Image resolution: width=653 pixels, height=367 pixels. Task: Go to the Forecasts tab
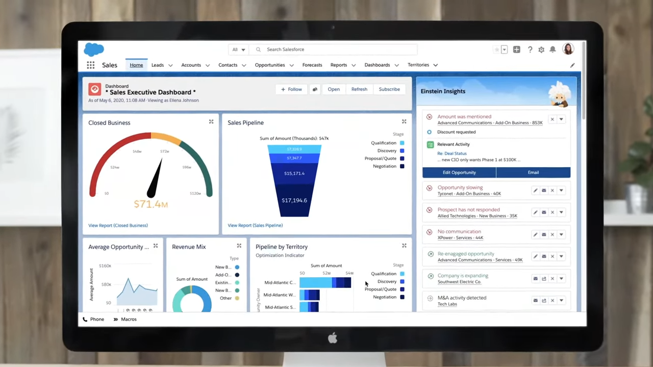click(312, 65)
